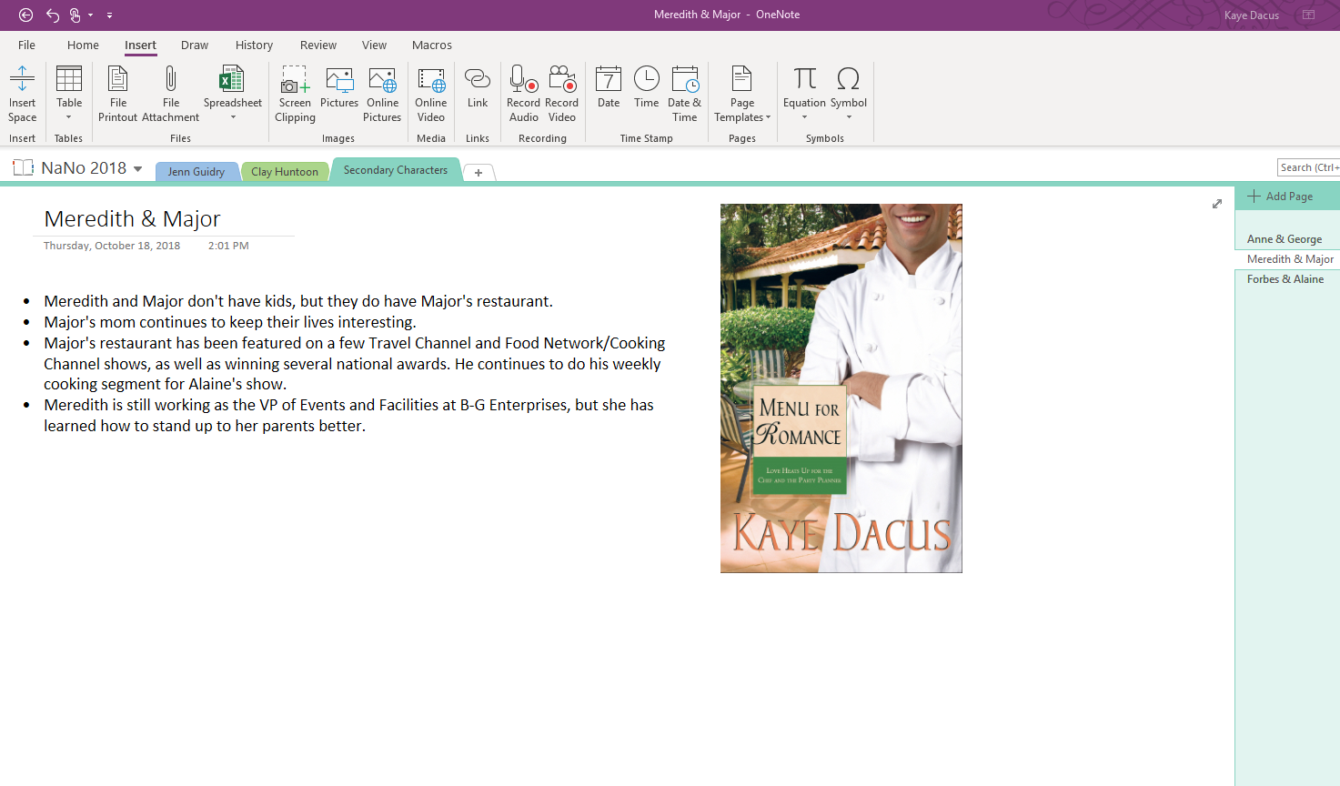1340x786 pixels.
Task: Attach a file with File Attachment
Action: click(170, 93)
